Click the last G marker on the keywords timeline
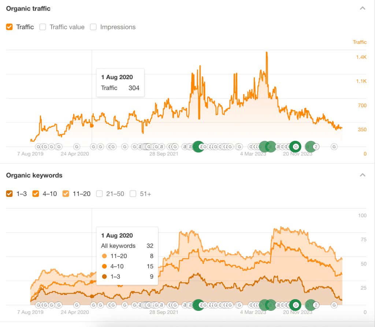375x327 pixels. click(x=334, y=305)
